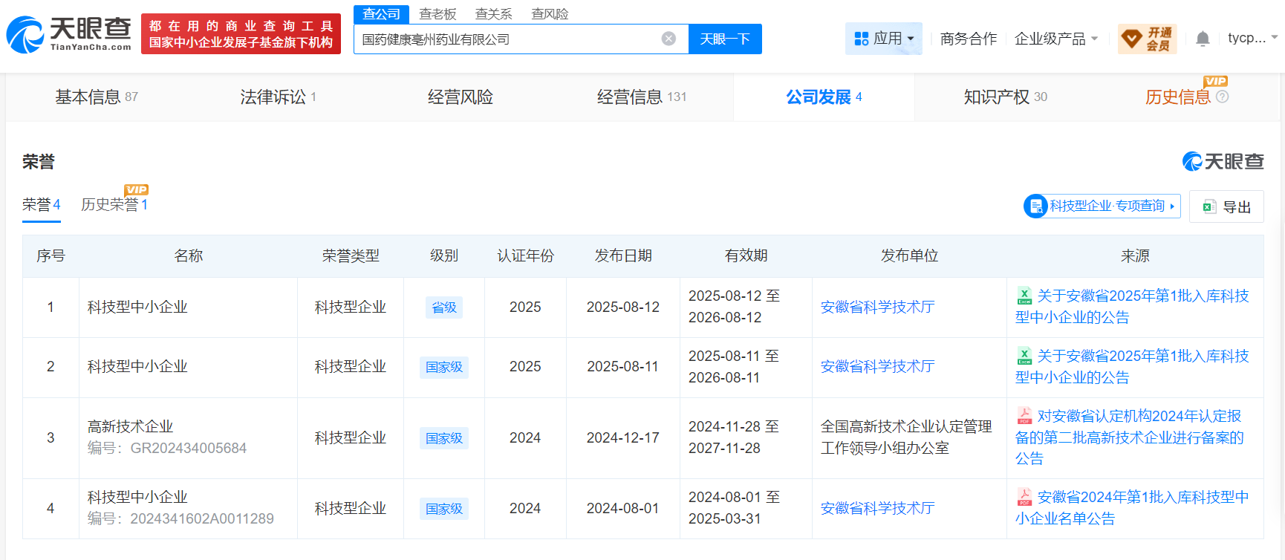Clear the search box with the X icon
The width and height of the screenshot is (1285, 560).
(668, 39)
